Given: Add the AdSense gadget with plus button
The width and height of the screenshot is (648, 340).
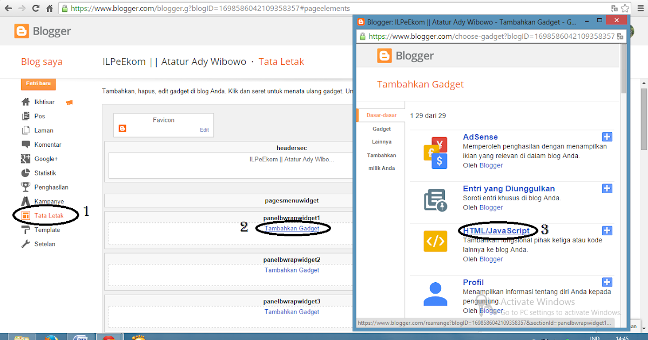Looking at the screenshot, I should 607,137.
